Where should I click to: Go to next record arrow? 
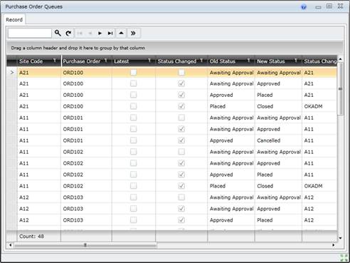100,33
